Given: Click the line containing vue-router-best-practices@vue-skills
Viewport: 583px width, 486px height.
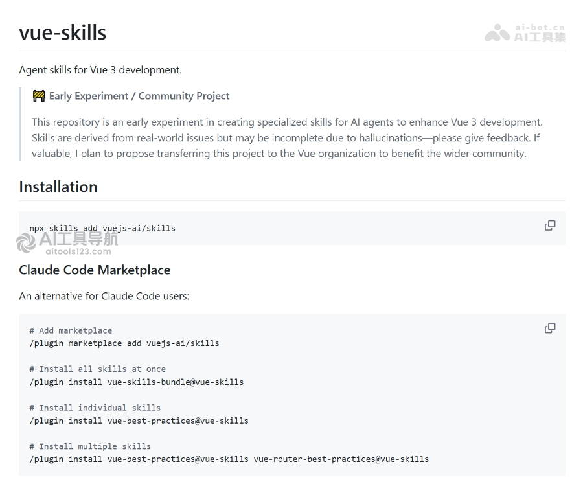Looking at the screenshot, I should pos(229,459).
